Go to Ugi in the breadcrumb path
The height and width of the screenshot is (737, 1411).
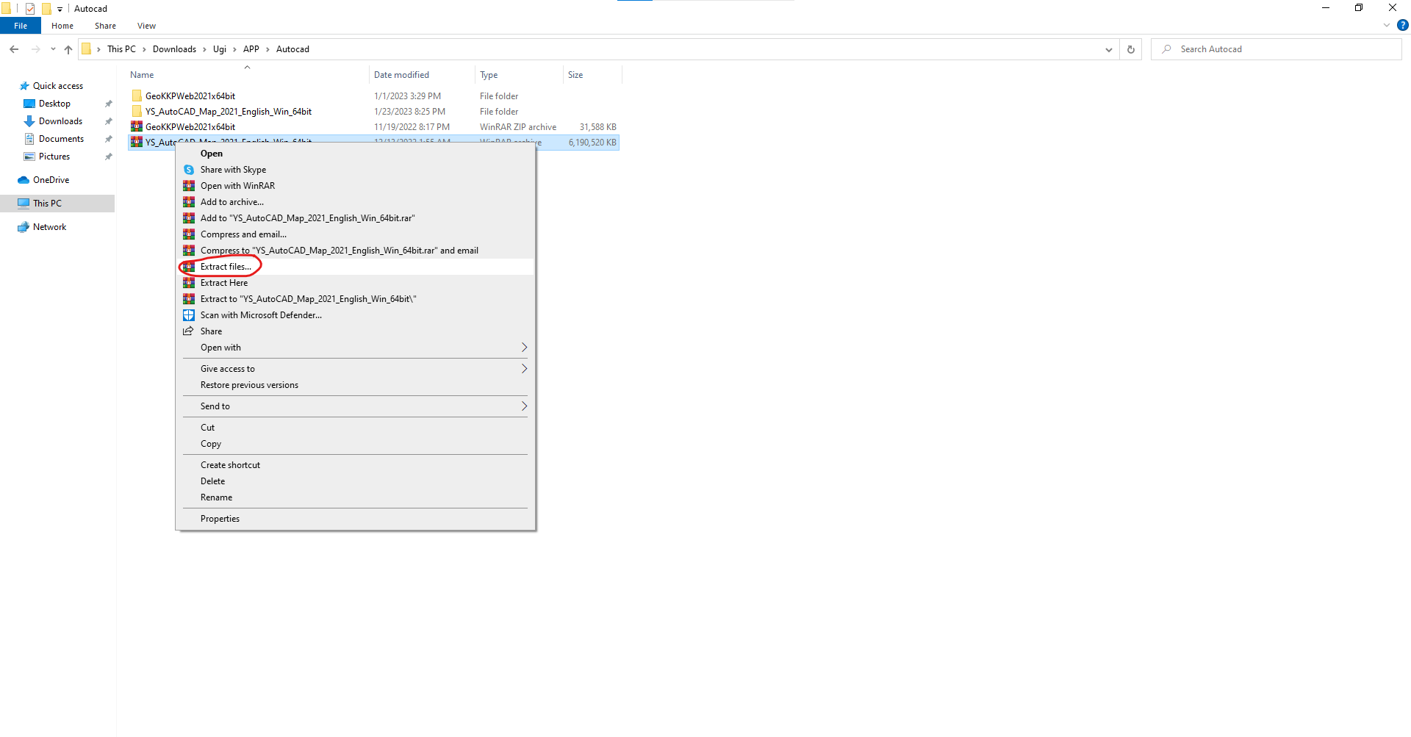pyautogui.click(x=220, y=49)
